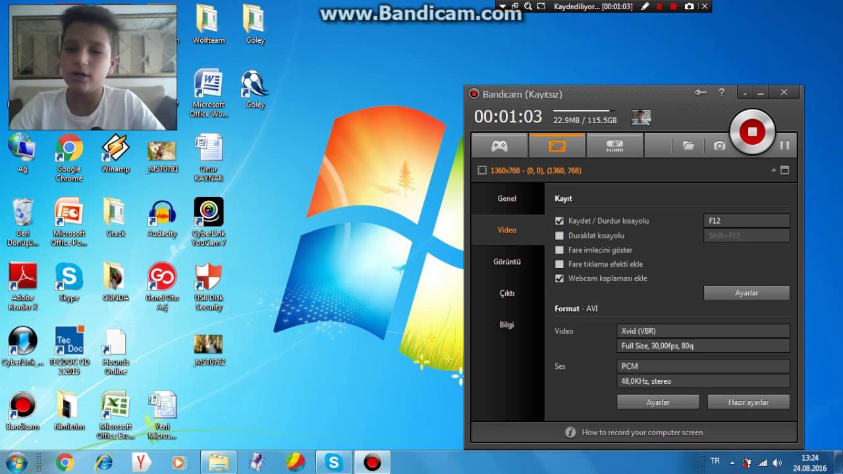Select the Microsoft Office Word desktop icon

(x=208, y=93)
